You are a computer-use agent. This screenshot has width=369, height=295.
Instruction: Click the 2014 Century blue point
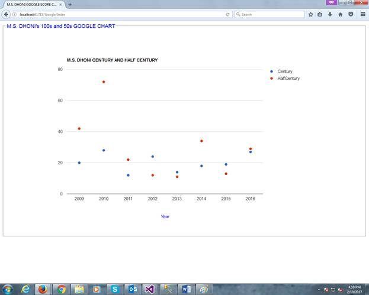201,166
